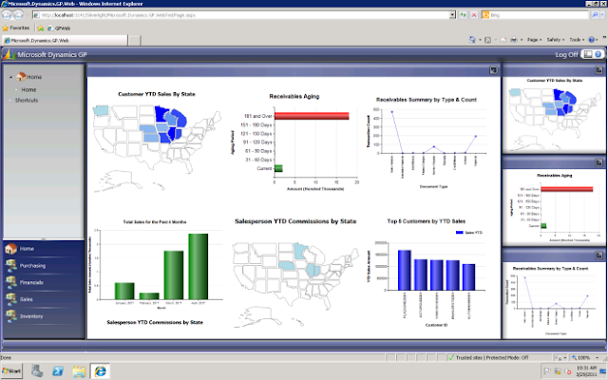Open PowerShell from taskbar
The image size is (608, 380).
click(x=58, y=371)
